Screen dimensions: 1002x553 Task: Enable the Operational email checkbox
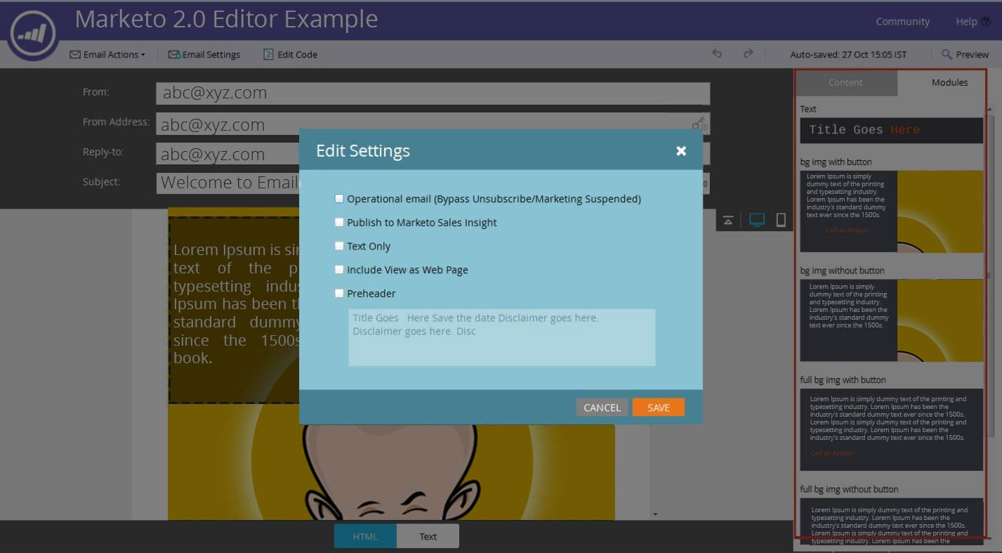click(339, 199)
